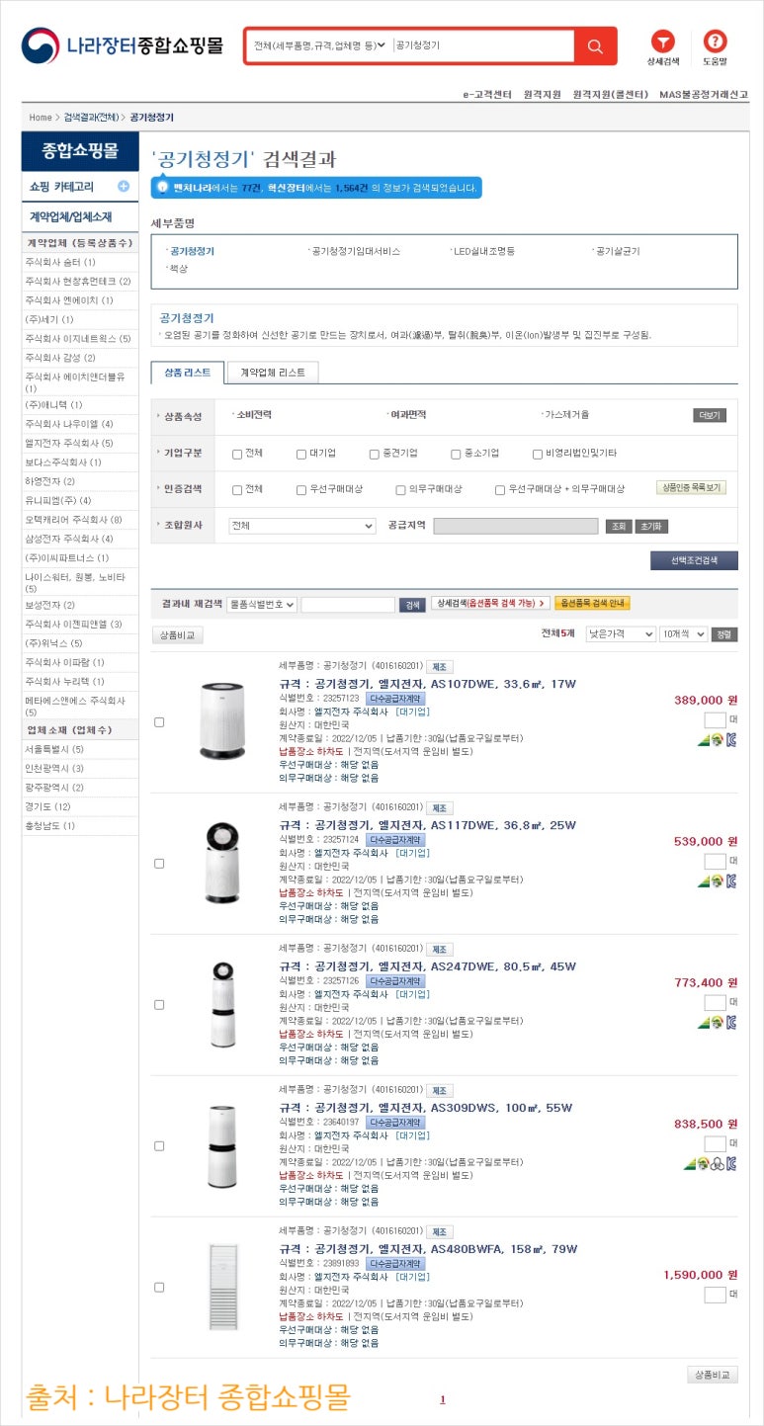Image resolution: width=764 pixels, height=1426 pixels.
Task: Select the AS247DWE product checkbox
Action: [160, 1005]
